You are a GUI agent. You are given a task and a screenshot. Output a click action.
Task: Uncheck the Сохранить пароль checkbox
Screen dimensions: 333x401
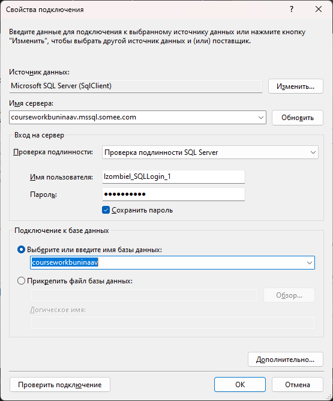click(x=106, y=210)
